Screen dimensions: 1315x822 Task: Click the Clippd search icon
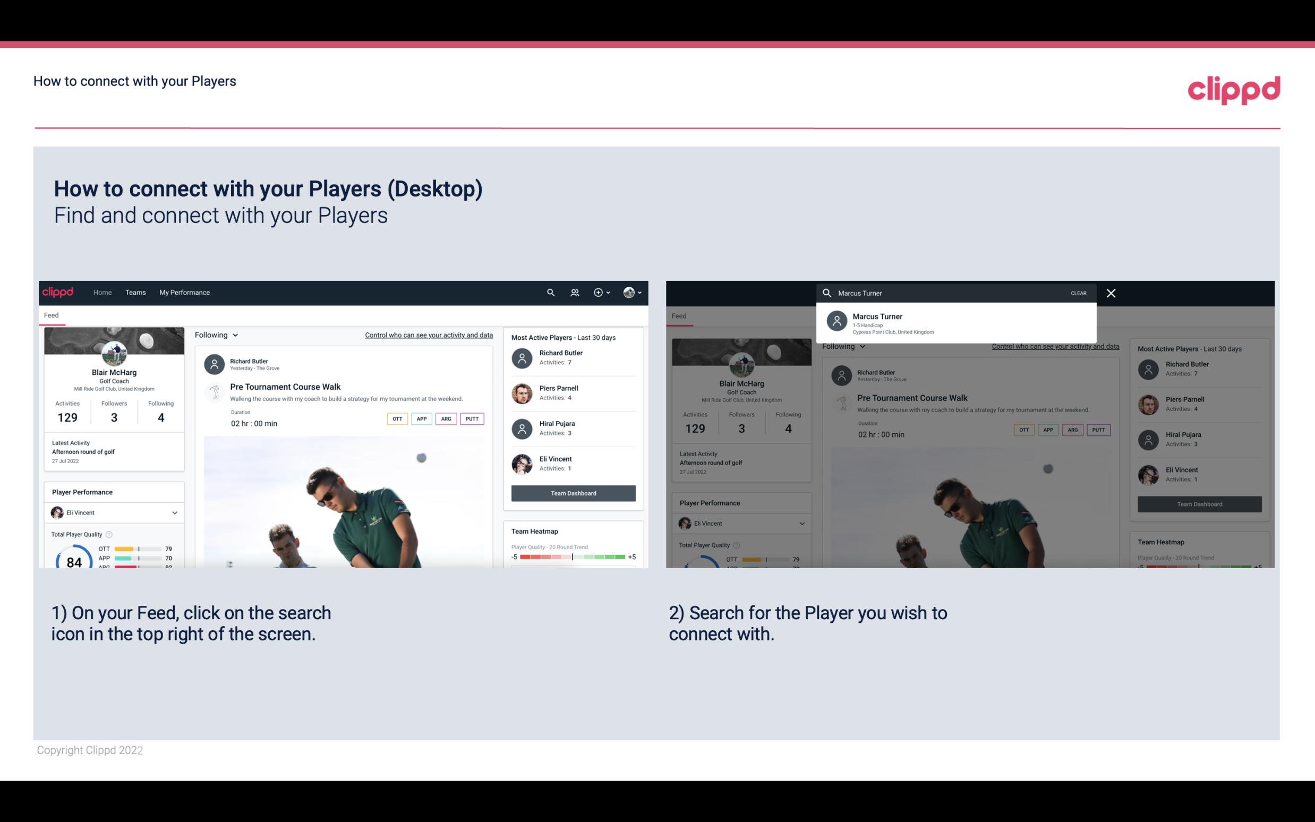(x=549, y=292)
